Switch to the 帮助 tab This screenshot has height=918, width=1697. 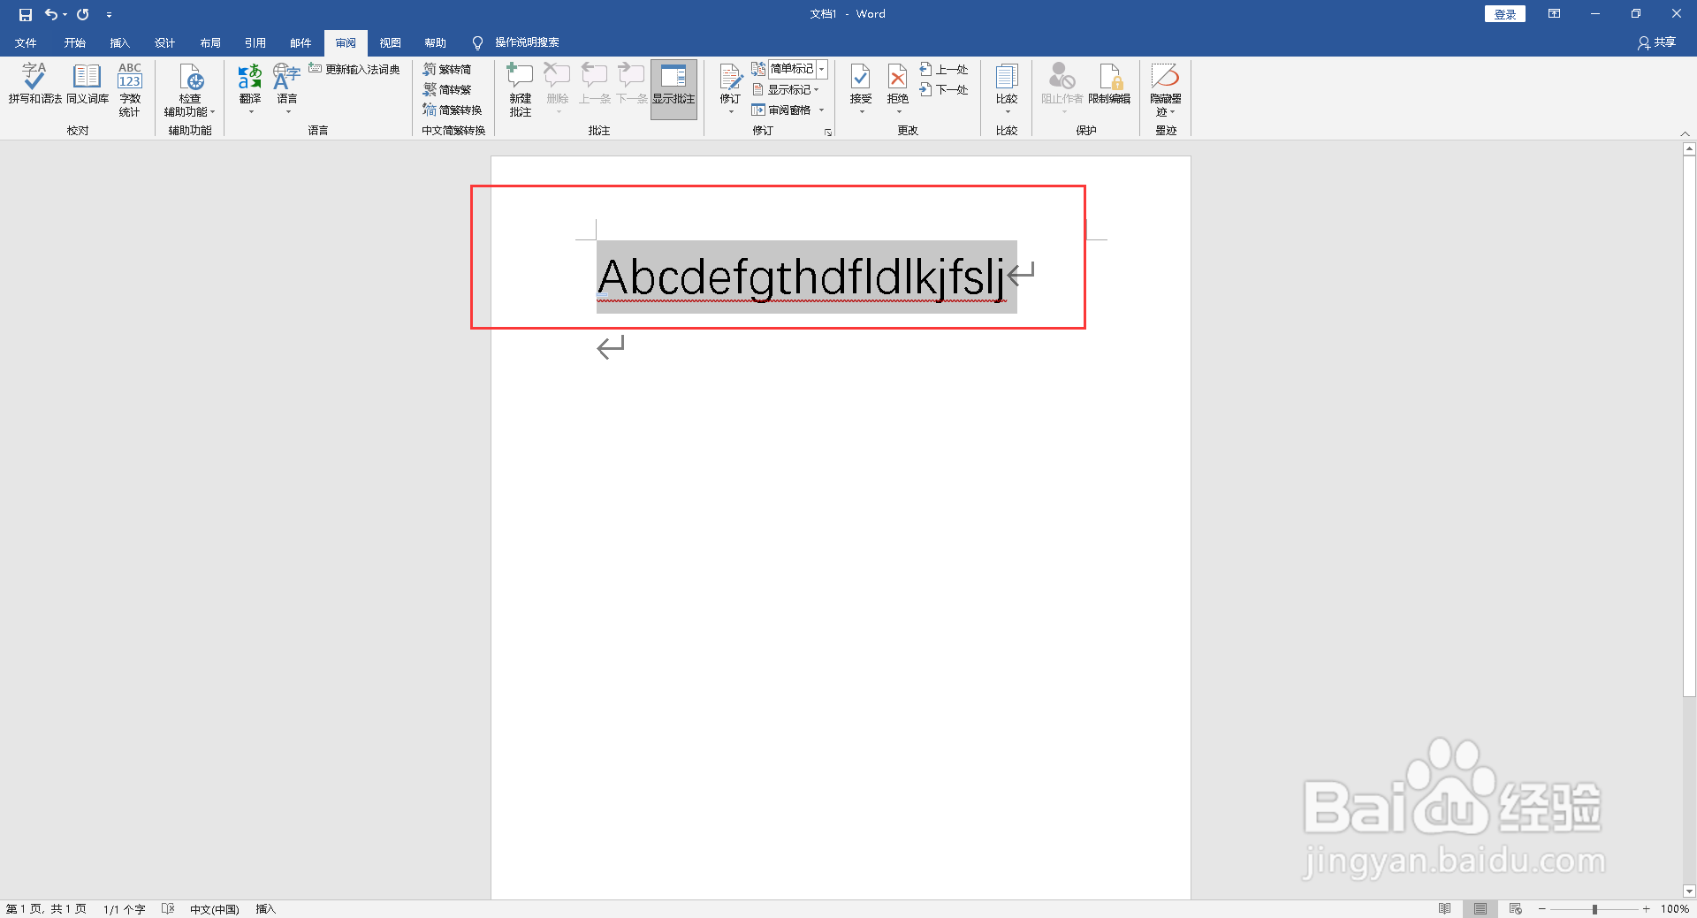click(x=435, y=42)
